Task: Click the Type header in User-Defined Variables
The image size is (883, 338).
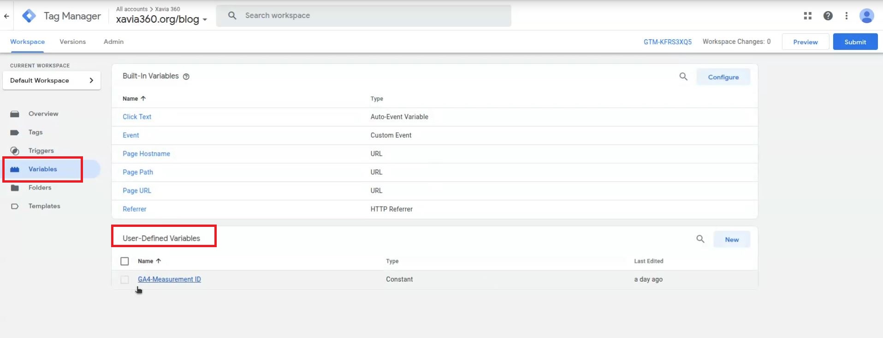Action: [392, 261]
